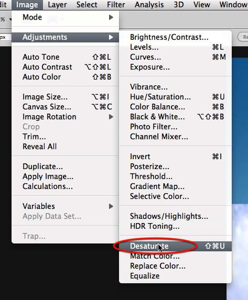Open the Filter menu
The image size is (248, 300).
click(x=116, y=5)
